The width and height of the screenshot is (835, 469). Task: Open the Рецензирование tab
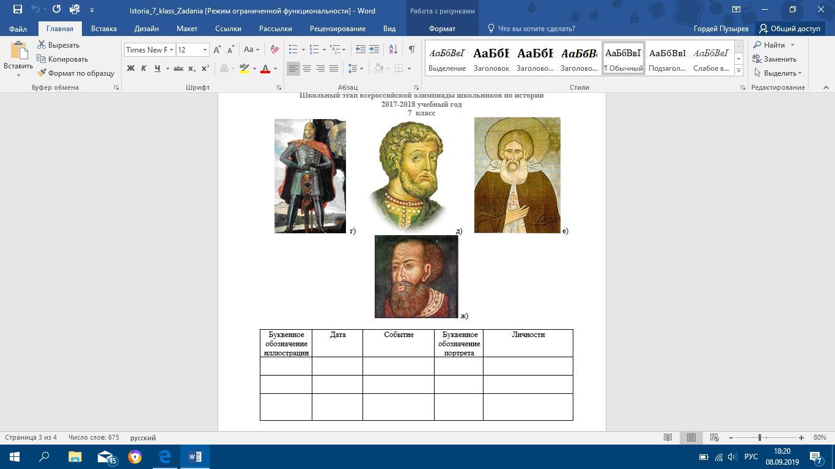pyautogui.click(x=337, y=29)
